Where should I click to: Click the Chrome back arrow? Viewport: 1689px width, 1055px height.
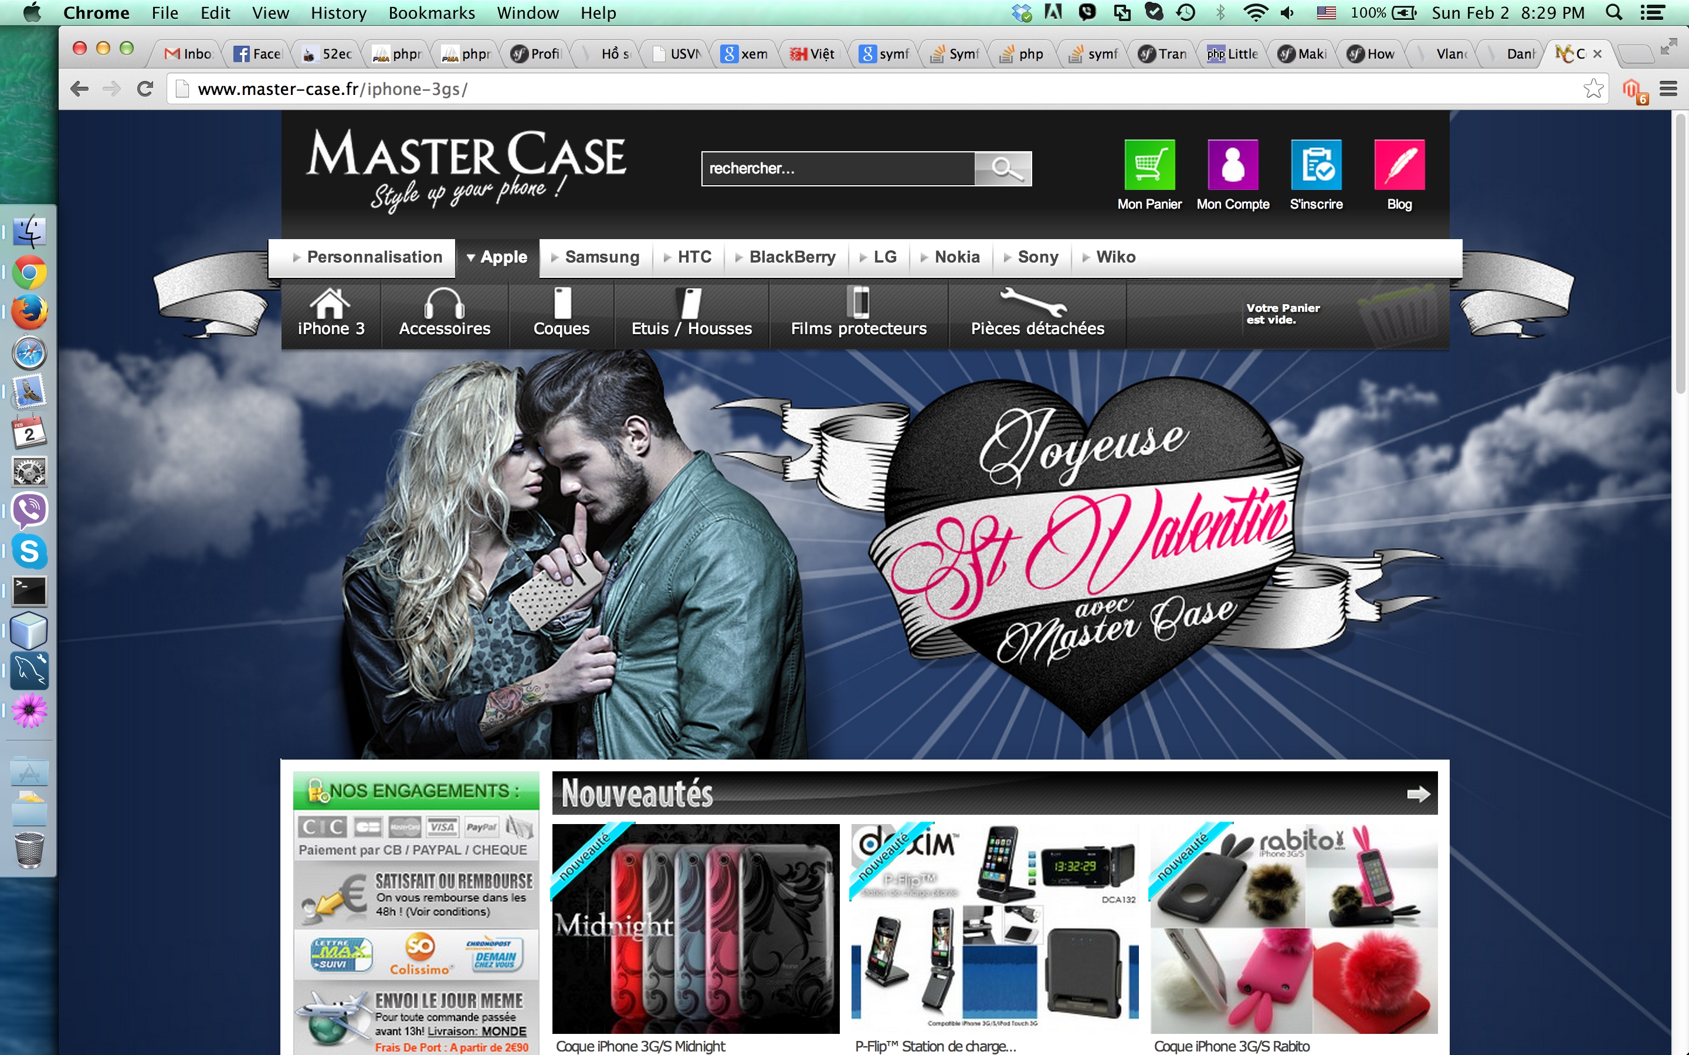tap(80, 89)
